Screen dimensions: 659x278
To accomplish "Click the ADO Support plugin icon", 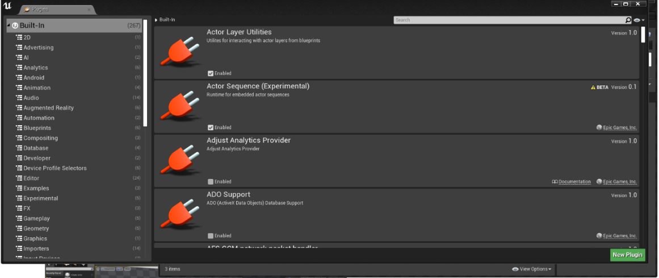I will [179, 215].
